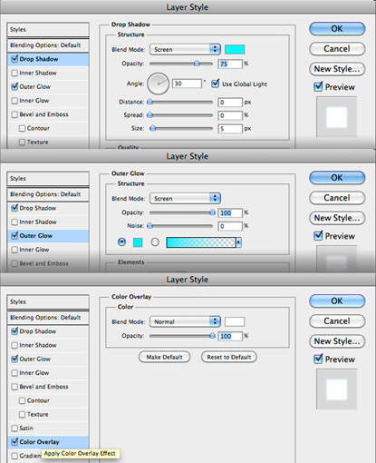Click the Color Overlay Opacity slider handle
This screenshot has width=376, height=463.
pyautogui.click(x=213, y=336)
